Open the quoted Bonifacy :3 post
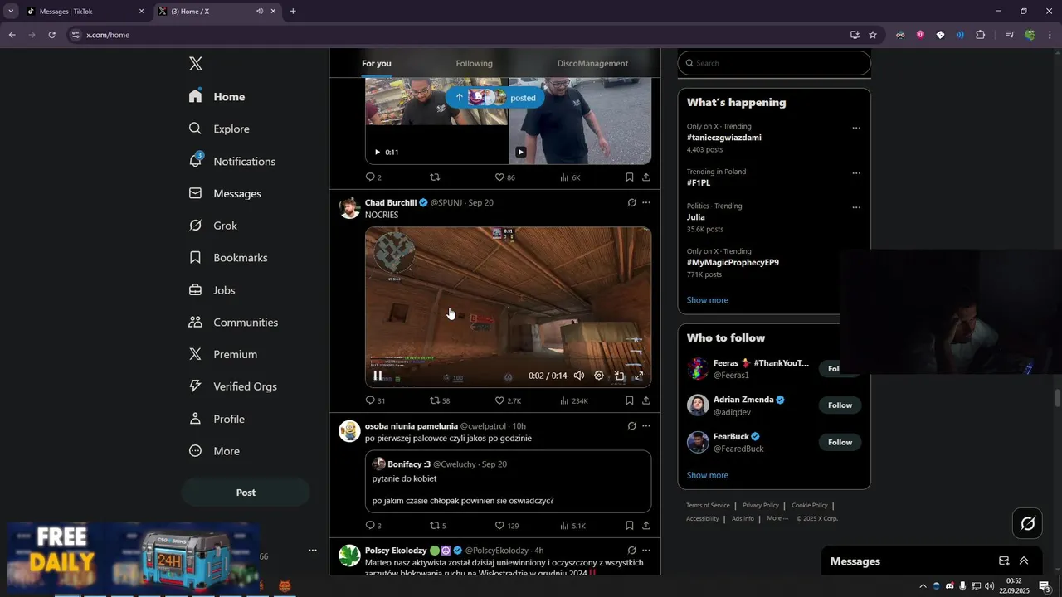1062x597 pixels. [x=508, y=482]
